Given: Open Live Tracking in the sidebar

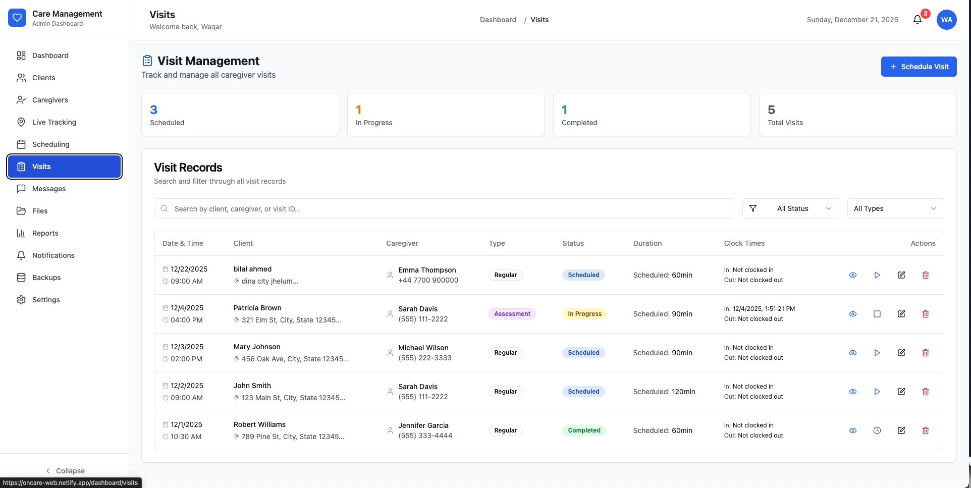Looking at the screenshot, I should point(54,122).
